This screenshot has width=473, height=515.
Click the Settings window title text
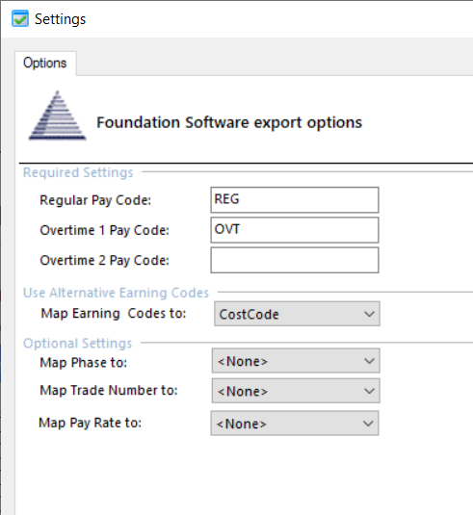(x=60, y=19)
